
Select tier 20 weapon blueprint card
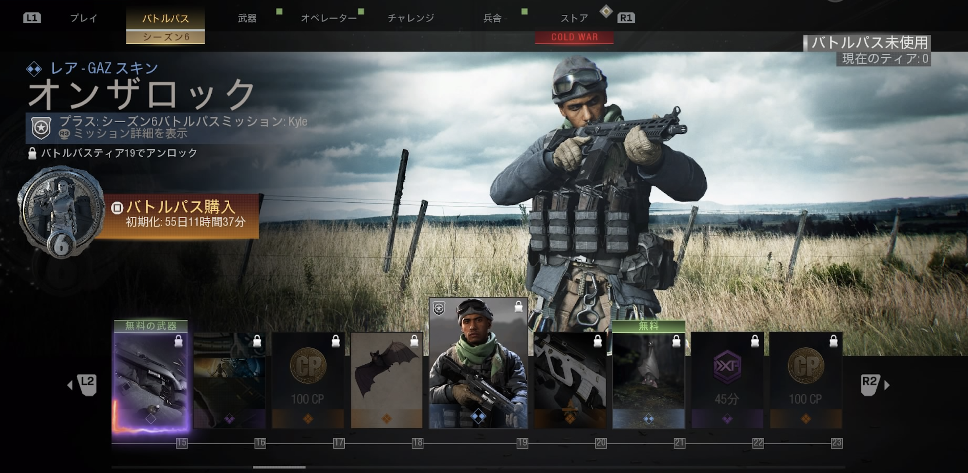(x=570, y=380)
